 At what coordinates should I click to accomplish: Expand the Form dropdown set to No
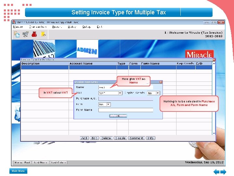click(109, 104)
